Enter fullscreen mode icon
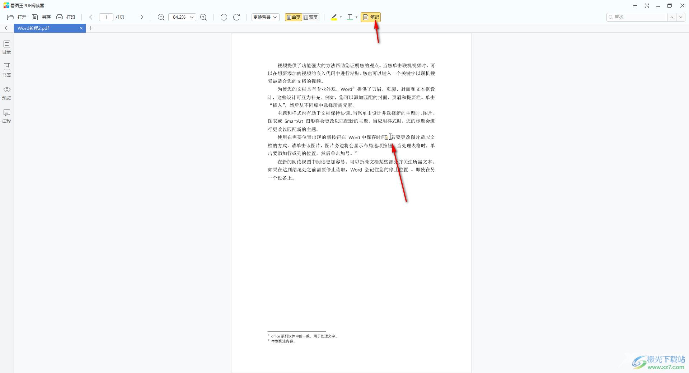 pyautogui.click(x=647, y=5)
